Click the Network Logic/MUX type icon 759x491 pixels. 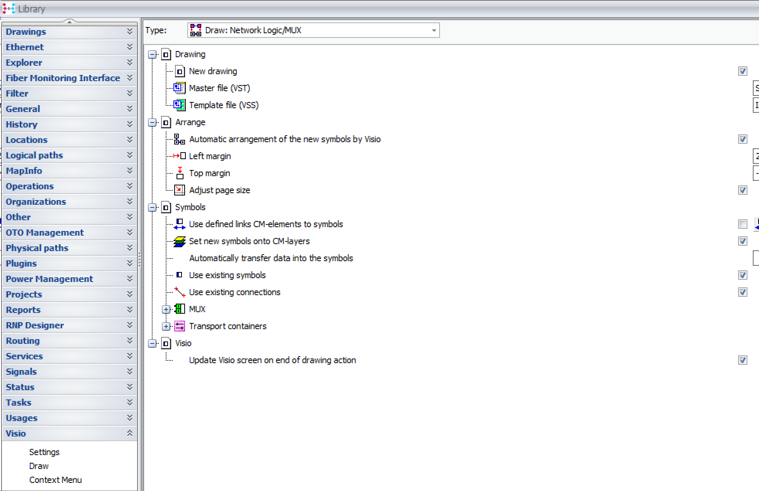point(196,30)
